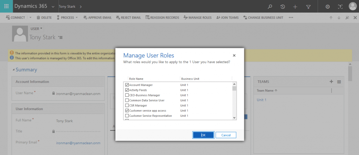Screen dimensions: 359x155
Task: Confirm role changes with OK button
Action: pyautogui.click(x=203, y=135)
